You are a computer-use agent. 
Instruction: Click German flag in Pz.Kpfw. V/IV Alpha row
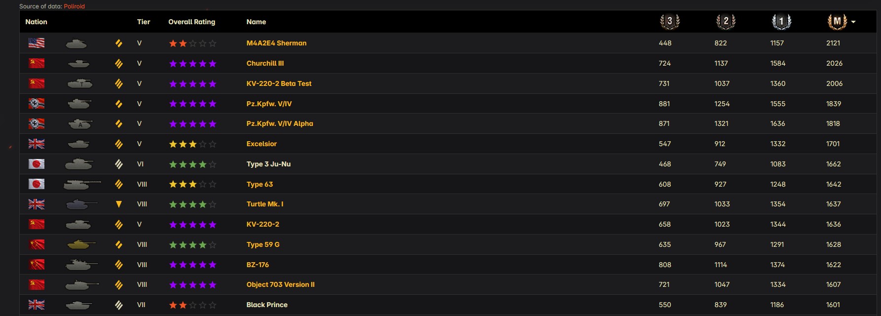(x=37, y=123)
